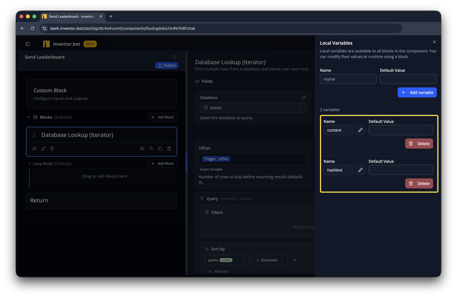Delete the hasNext variable

(419, 183)
